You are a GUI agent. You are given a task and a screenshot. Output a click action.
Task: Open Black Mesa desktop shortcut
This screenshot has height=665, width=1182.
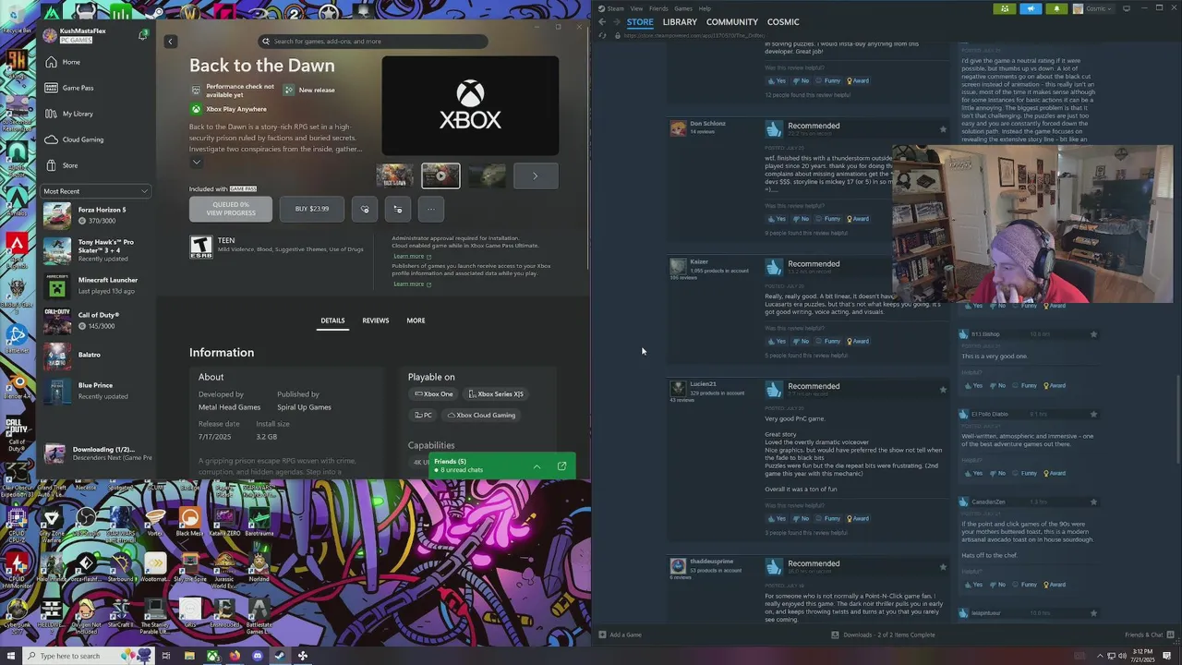coord(189,522)
